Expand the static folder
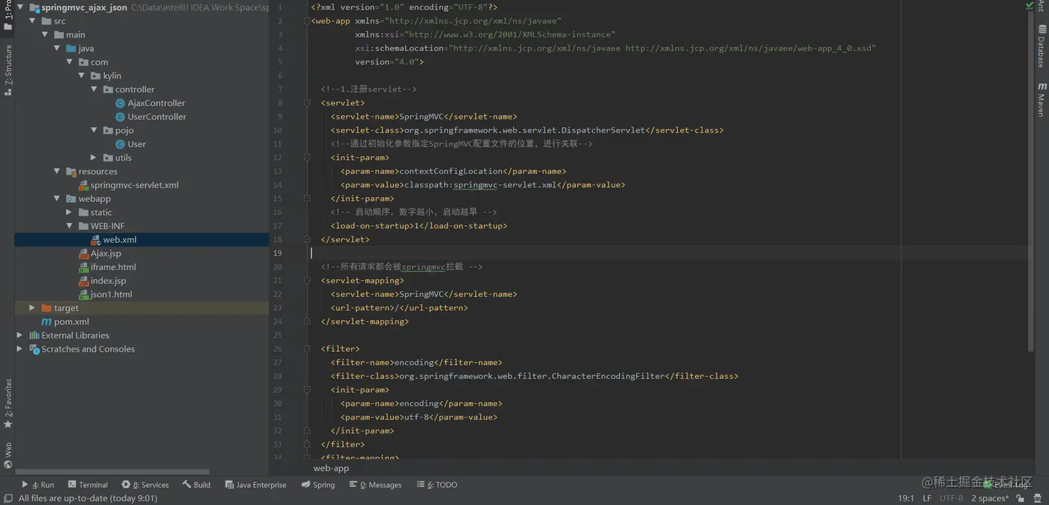Screen dimensions: 1049x505 (x=69, y=212)
